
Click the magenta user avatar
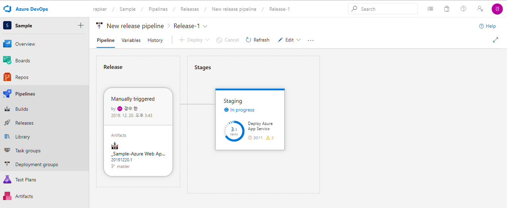pos(497,9)
